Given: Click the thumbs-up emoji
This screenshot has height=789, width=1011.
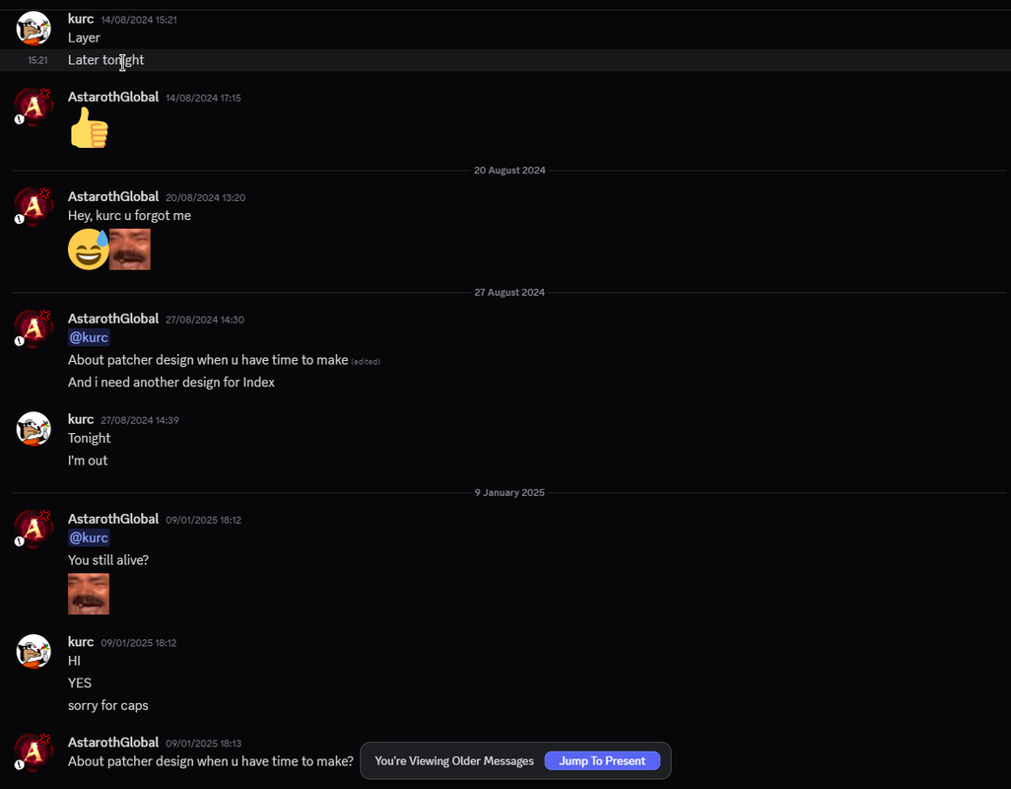Looking at the screenshot, I should (89, 128).
